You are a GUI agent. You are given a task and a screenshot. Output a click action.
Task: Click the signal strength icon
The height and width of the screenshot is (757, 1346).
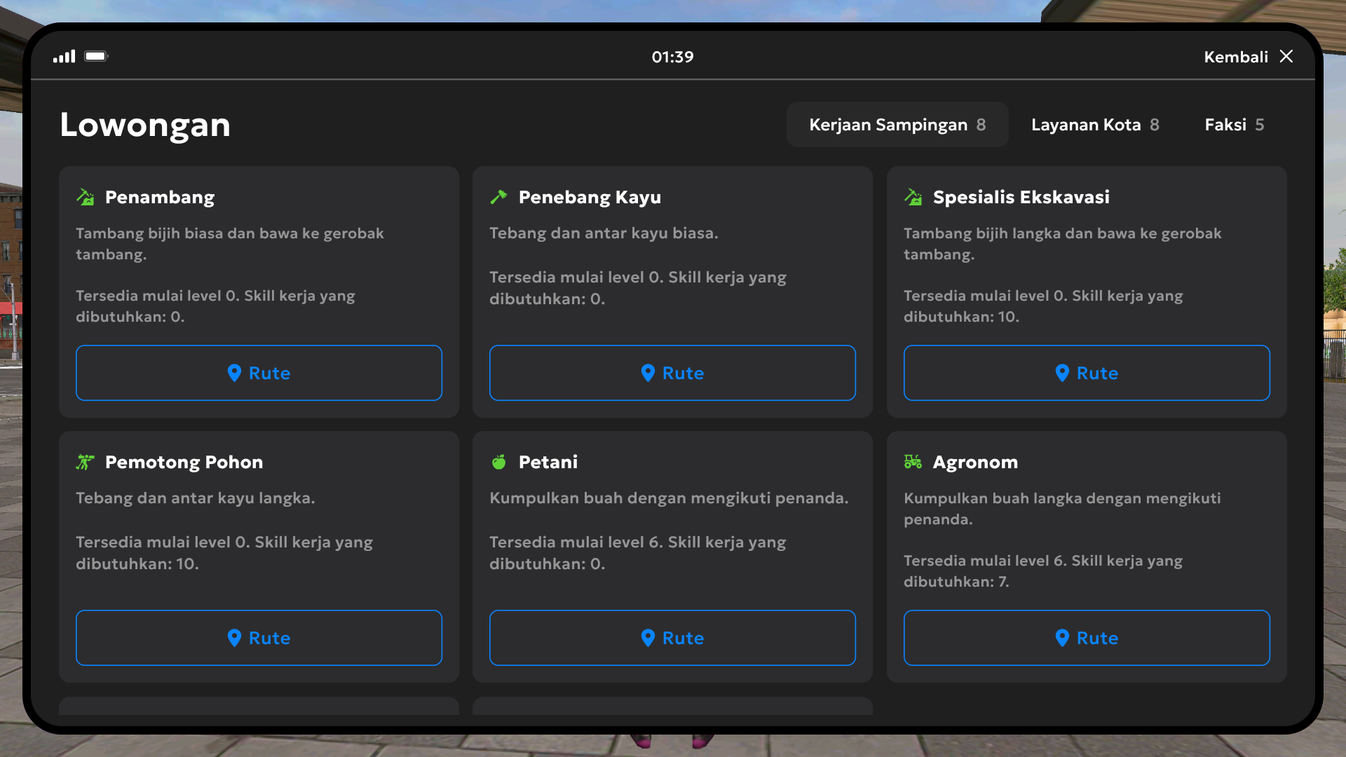click(x=64, y=57)
